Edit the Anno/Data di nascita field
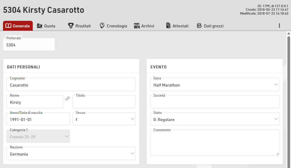Image resolution: width=291 pixels, height=168 pixels. (x=38, y=120)
